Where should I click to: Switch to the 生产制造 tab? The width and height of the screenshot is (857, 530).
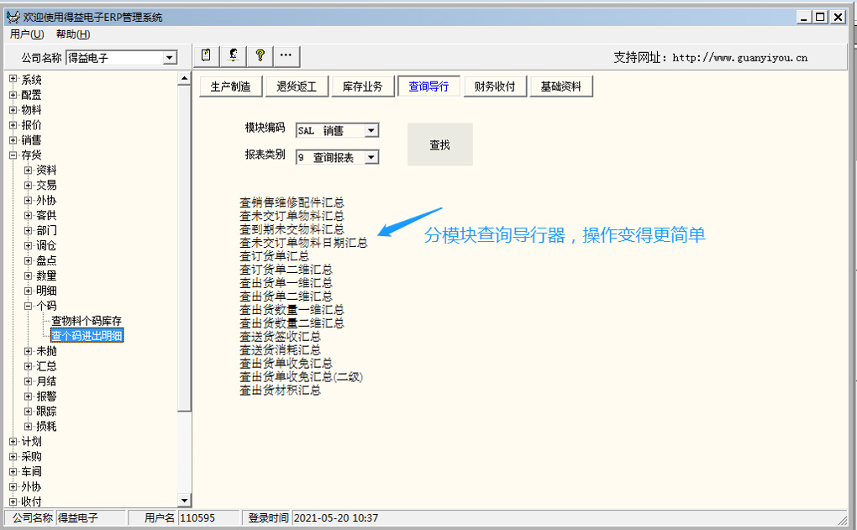[x=230, y=87]
